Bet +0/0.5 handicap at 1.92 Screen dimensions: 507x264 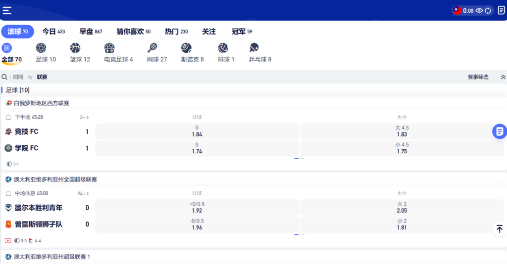click(197, 208)
